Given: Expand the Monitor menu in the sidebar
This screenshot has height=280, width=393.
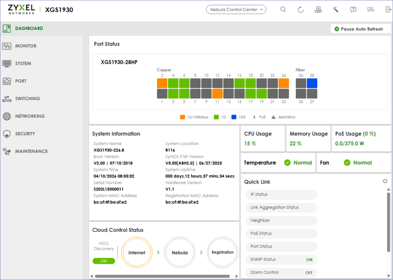Looking at the screenshot, I should (x=26, y=46).
